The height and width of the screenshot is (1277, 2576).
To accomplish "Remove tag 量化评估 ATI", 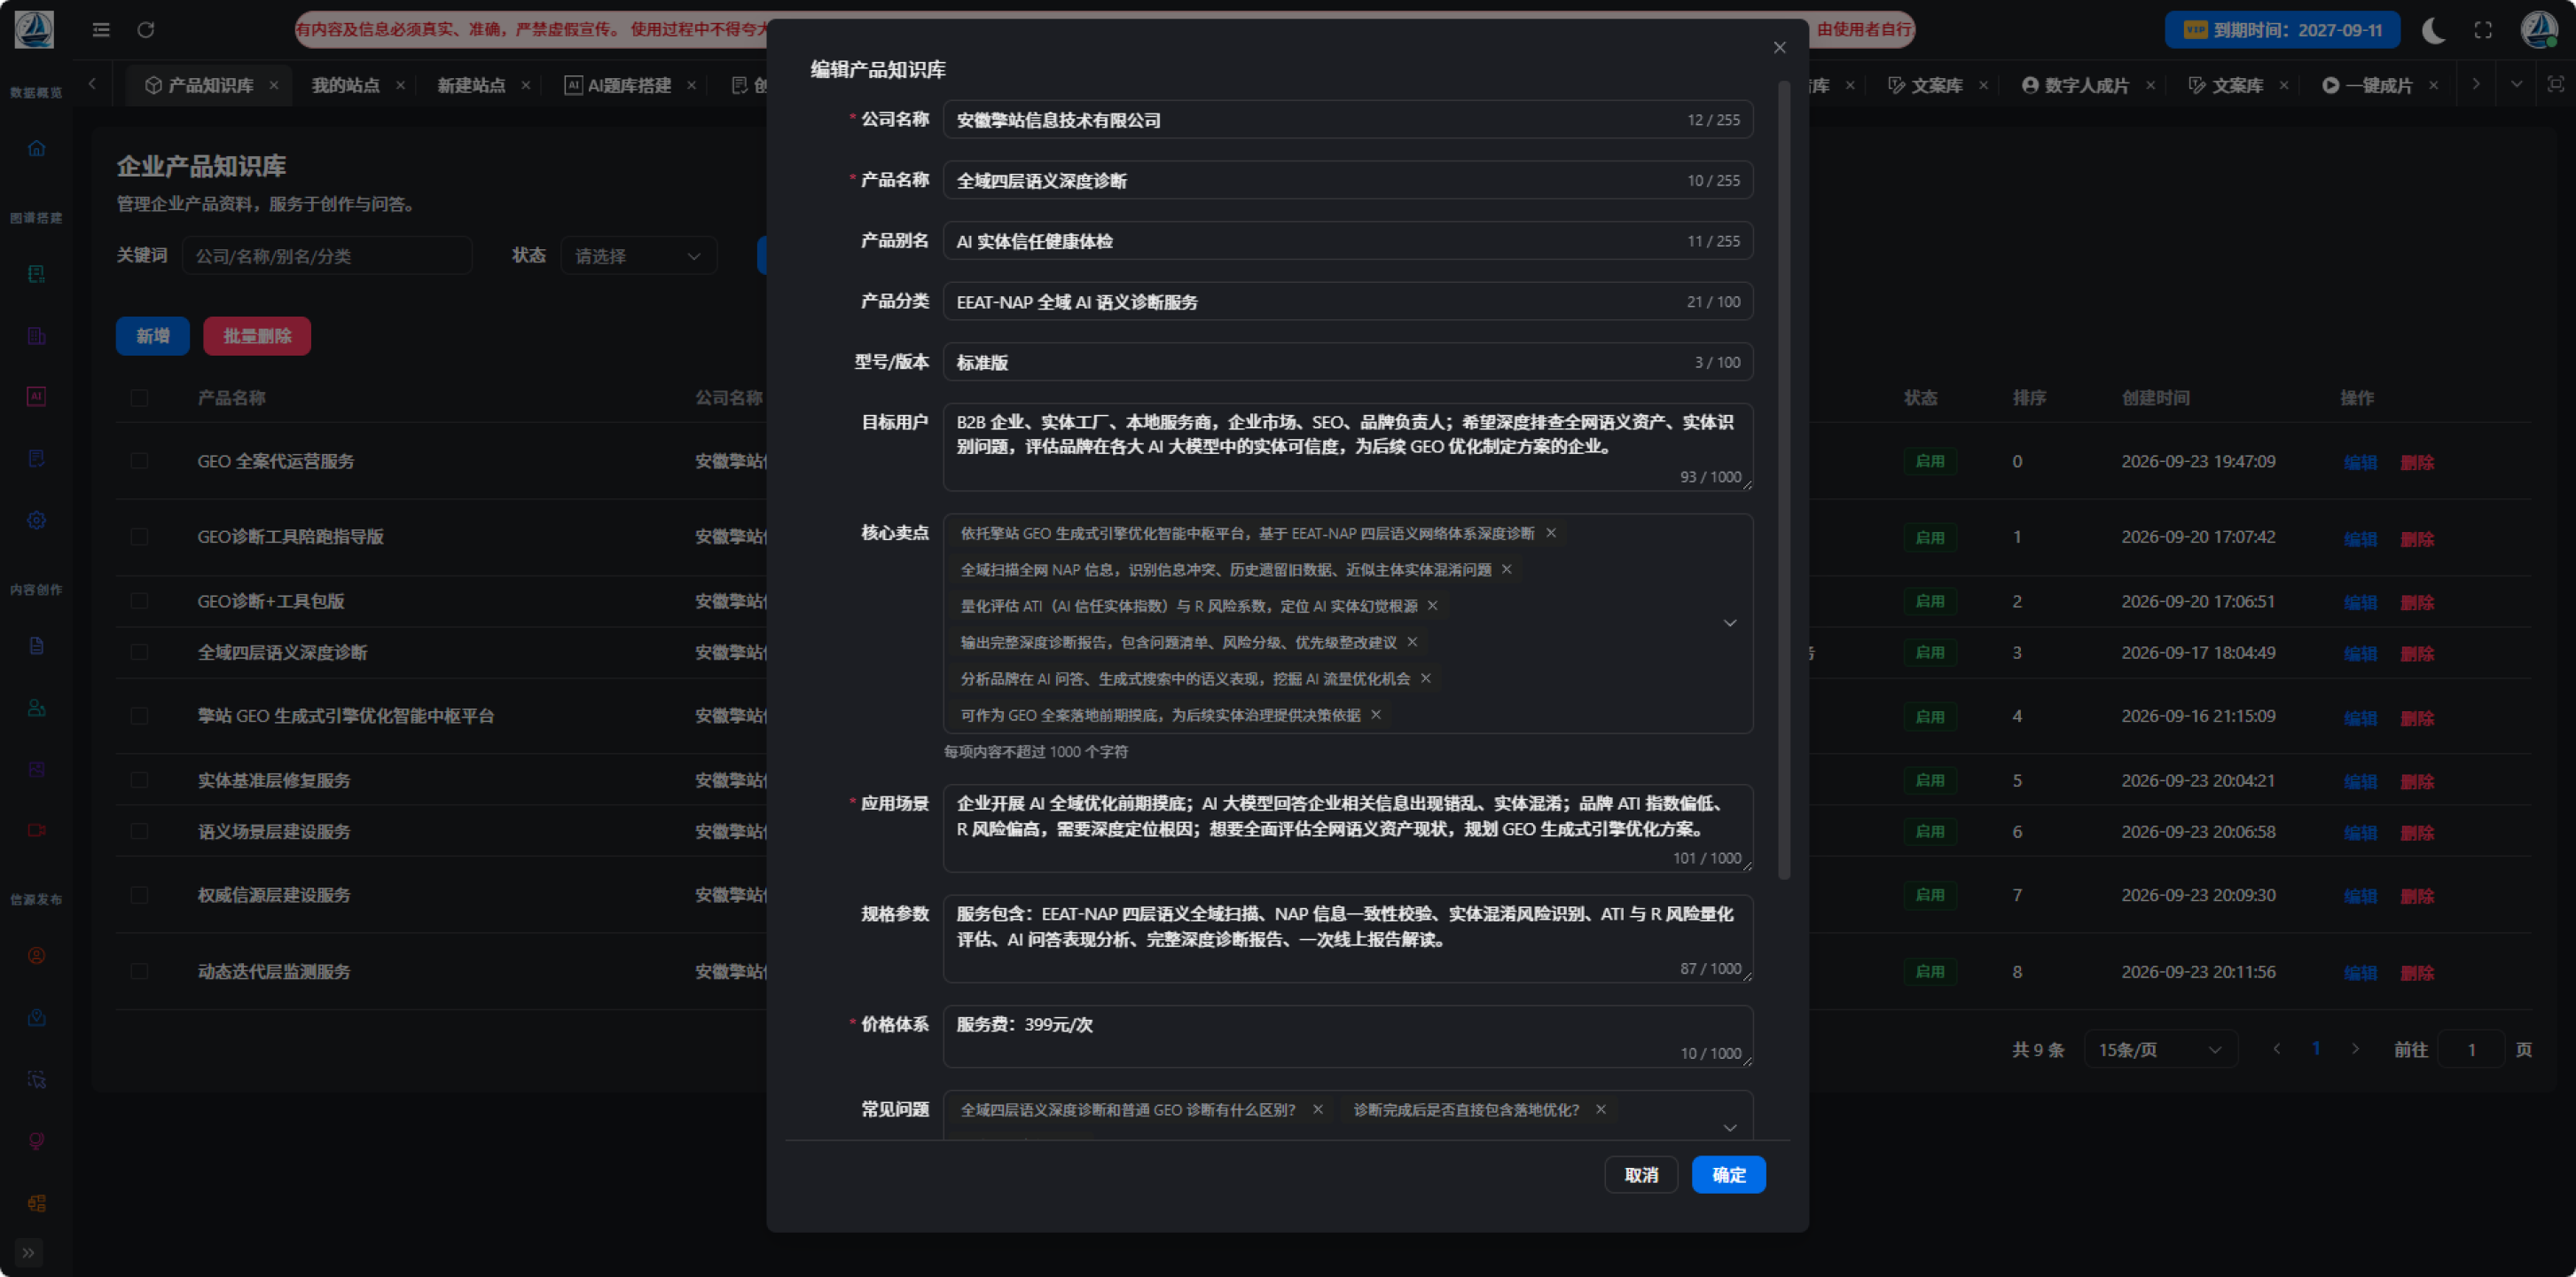I will tap(1432, 605).
